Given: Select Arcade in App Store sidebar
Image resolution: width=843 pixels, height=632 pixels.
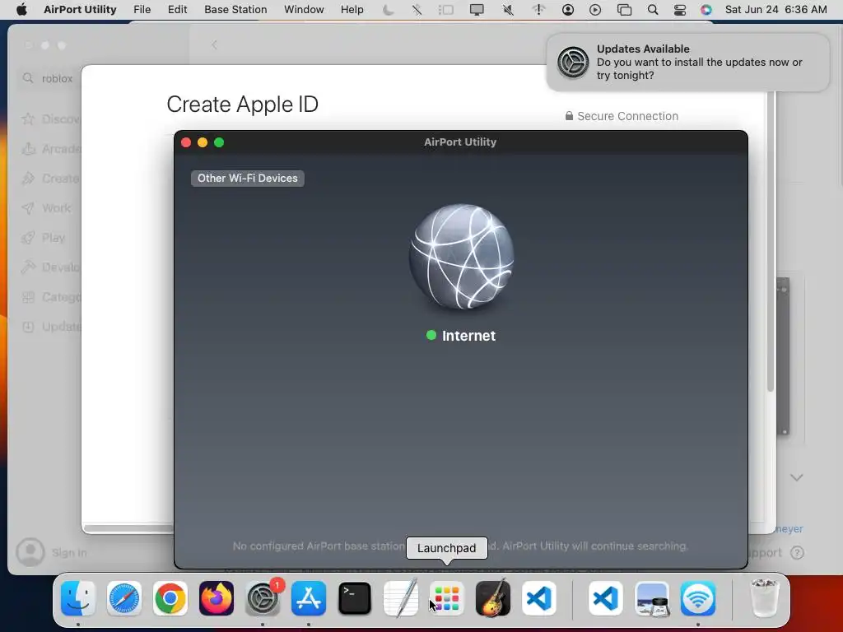Looking at the screenshot, I should pyautogui.click(x=49, y=149).
